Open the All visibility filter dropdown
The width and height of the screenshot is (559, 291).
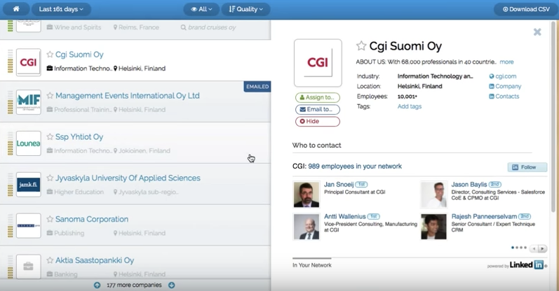[201, 9]
